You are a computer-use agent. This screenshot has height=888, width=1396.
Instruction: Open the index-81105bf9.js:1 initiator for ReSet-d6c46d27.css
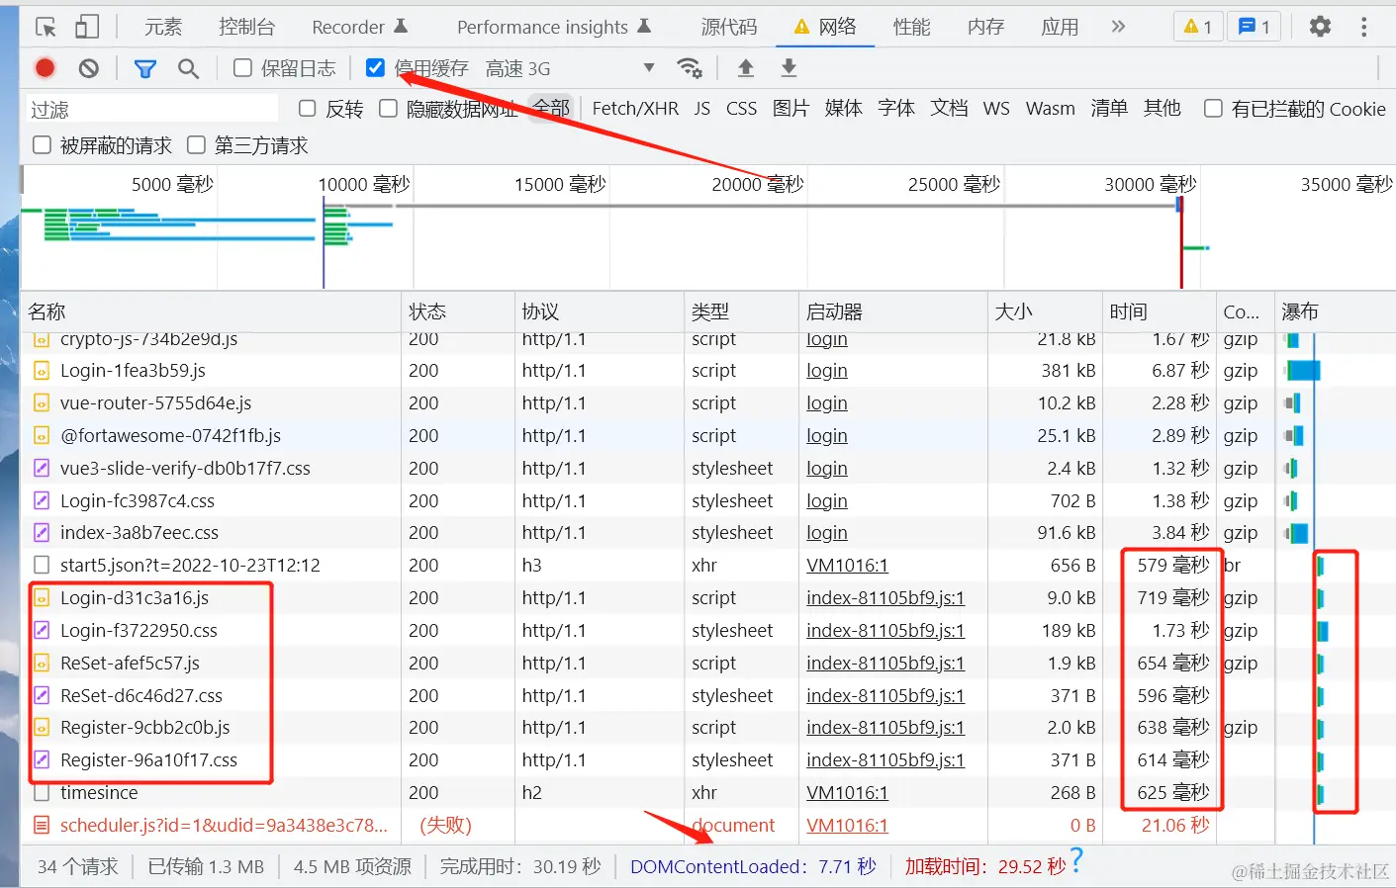tap(885, 696)
